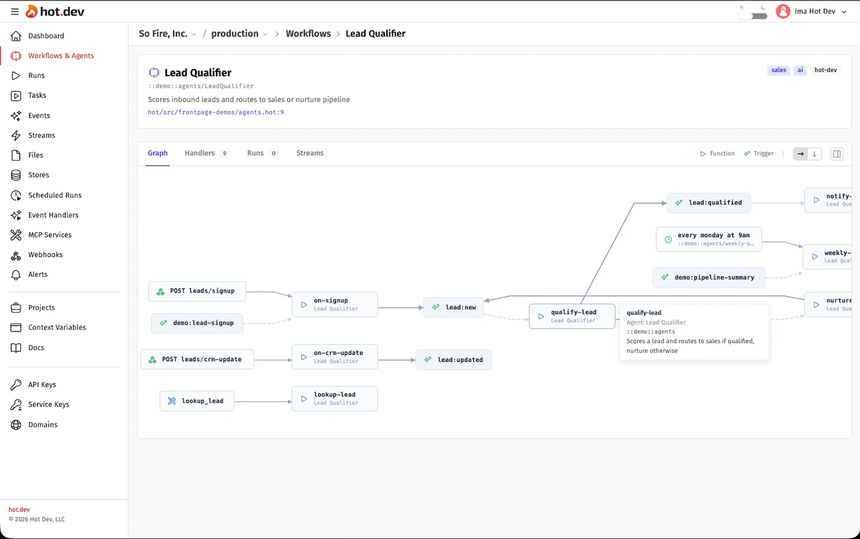Click the Domains globe icon
The width and height of the screenshot is (860, 539).
[16, 425]
